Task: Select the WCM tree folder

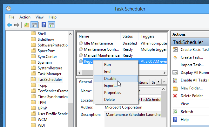Action: point(43,120)
